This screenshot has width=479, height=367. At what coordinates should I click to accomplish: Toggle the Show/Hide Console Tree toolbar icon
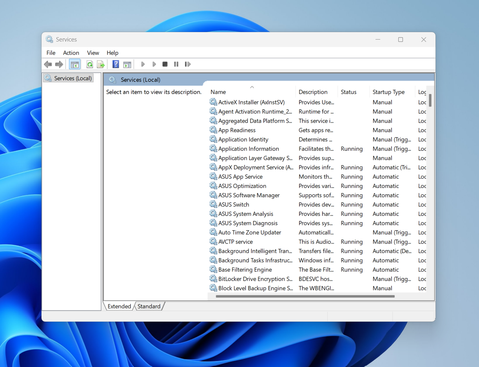(74, 64)
